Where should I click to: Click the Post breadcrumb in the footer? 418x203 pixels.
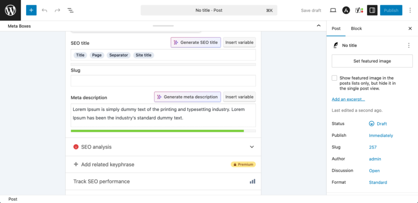coord(13,199)
